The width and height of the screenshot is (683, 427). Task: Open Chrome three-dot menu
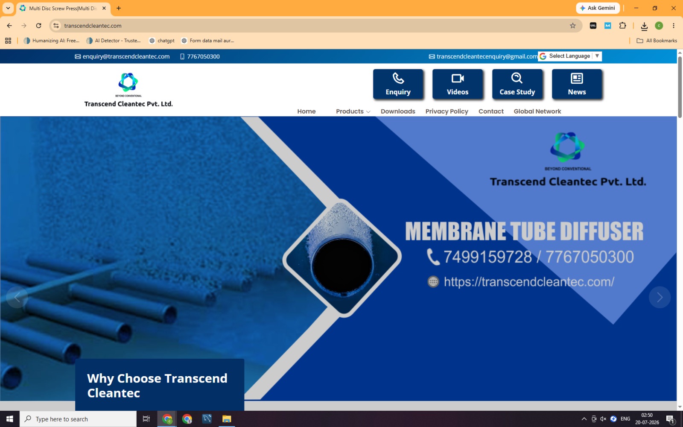coord(674,26)
